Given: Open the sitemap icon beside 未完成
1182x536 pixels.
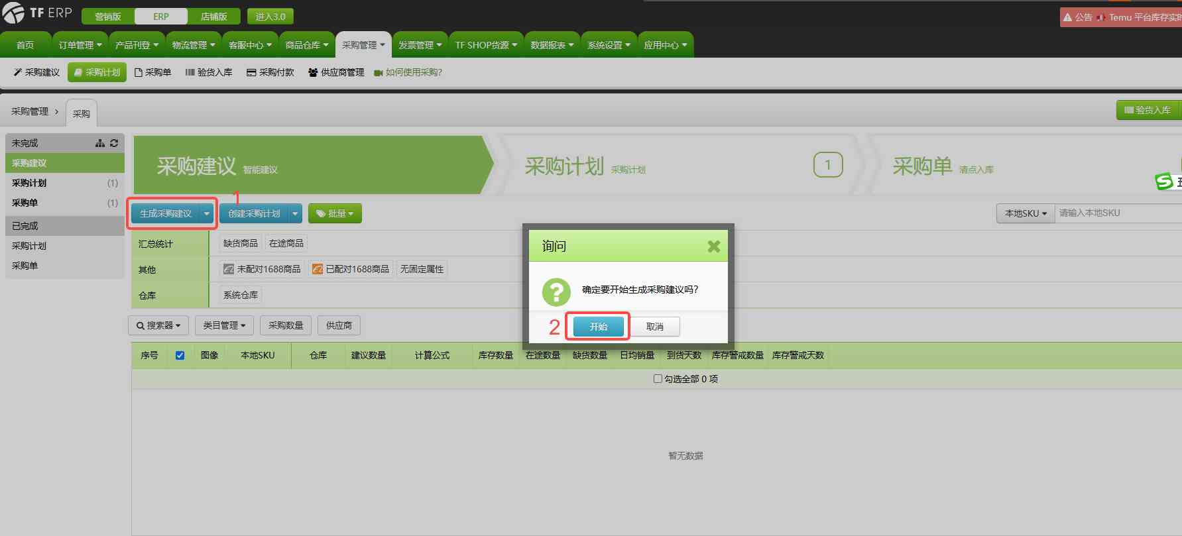Looking at the screenshot, I should [100, 143].
